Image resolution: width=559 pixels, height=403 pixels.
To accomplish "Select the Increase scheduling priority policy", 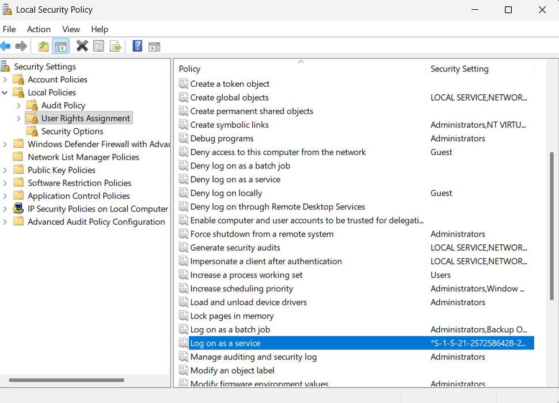I will pyautogui.click(x=242, y=289).
